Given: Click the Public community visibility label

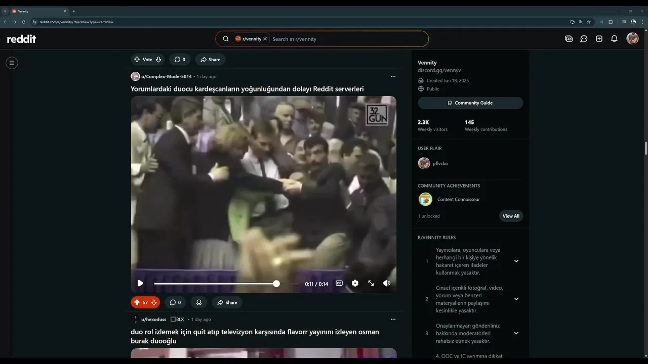Looking at the screenshot, I should (x=433, y=88).
